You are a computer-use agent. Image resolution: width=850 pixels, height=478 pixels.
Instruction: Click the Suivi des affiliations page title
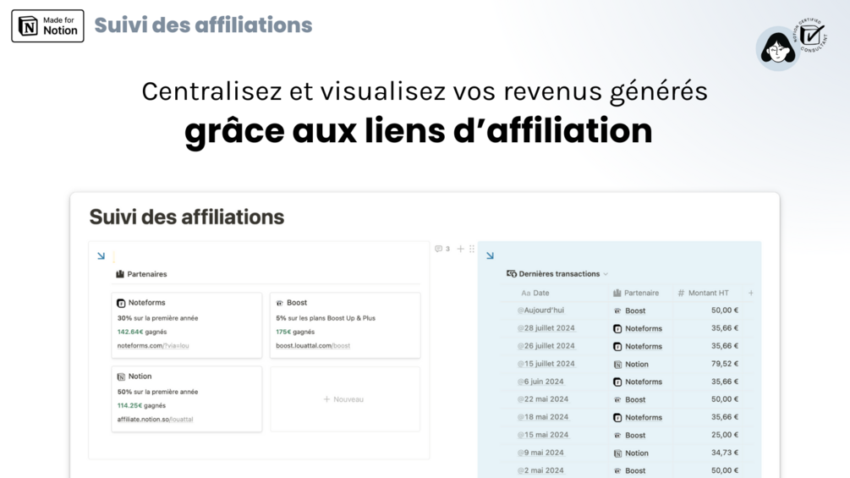pyautogui.click(x=186, y=217)
